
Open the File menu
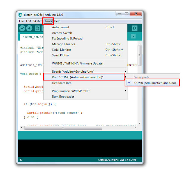pyautogui.click(x=21, y=21)
